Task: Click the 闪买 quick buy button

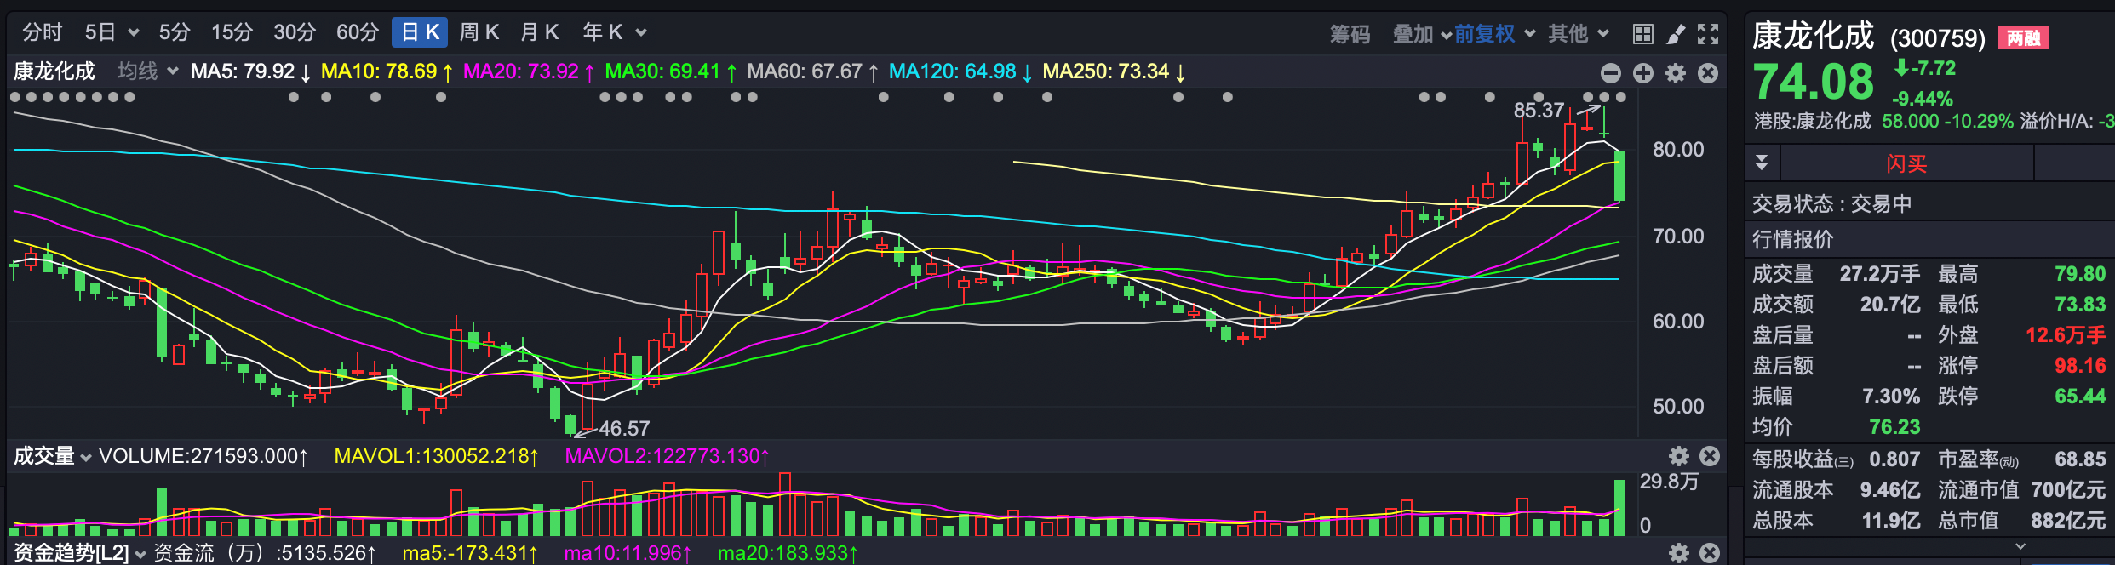Action: [1906, 163]
